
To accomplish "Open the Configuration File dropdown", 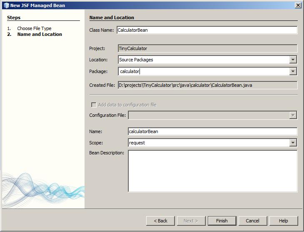I will coord(293,115).
